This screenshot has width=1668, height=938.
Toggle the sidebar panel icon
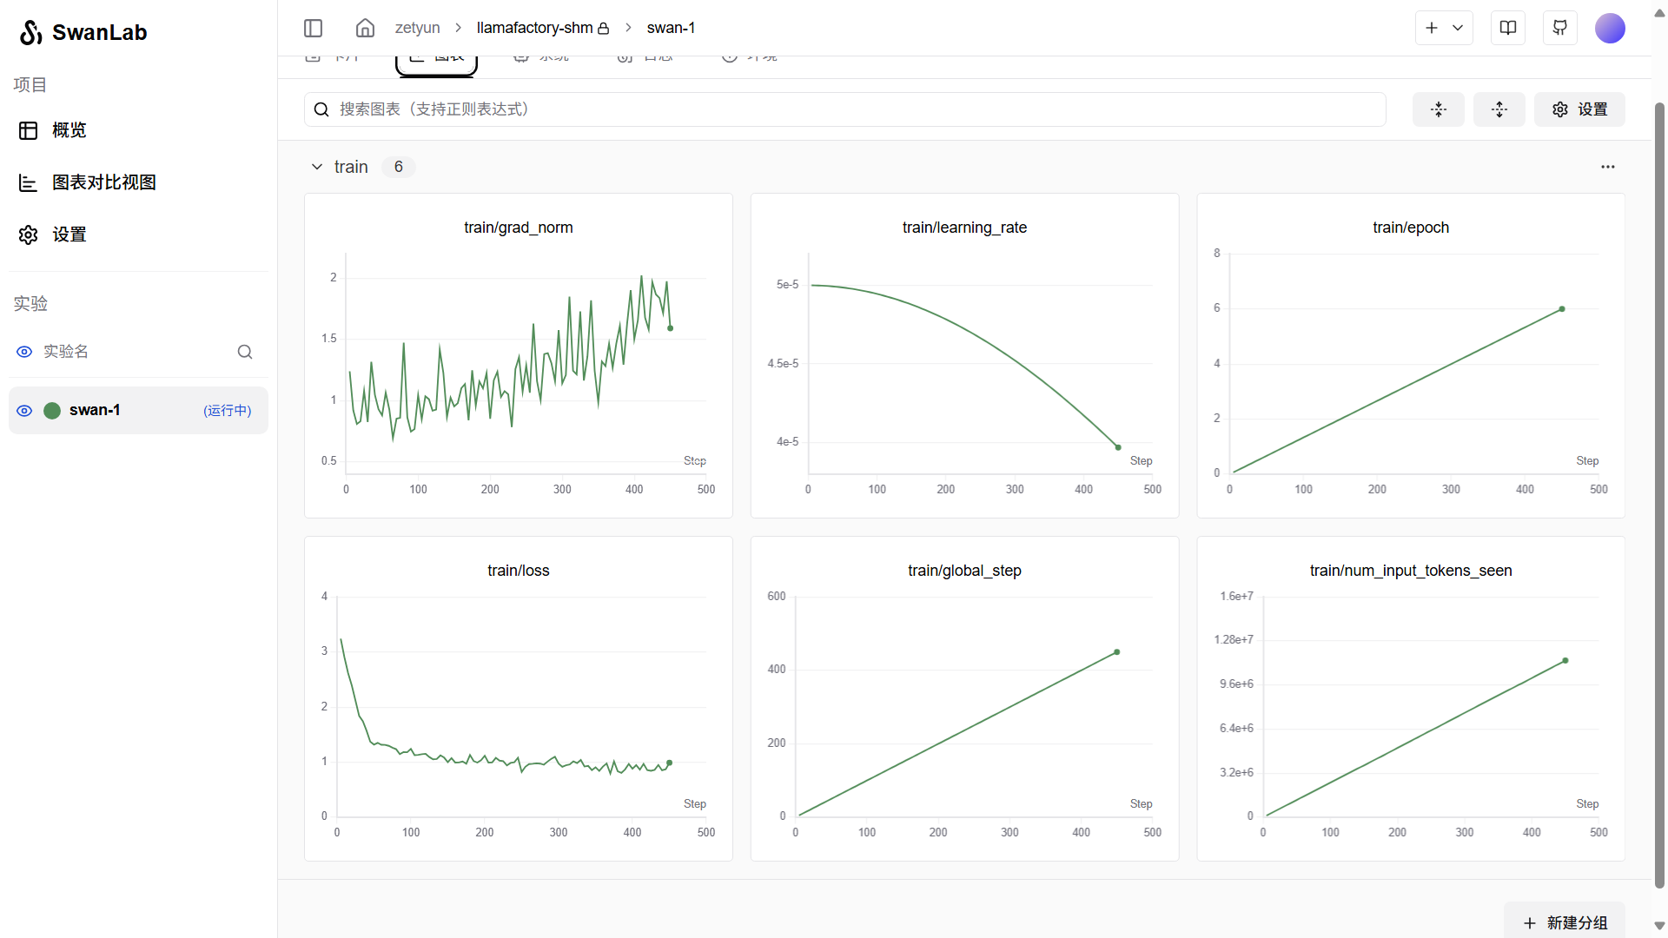pos(314,28)
